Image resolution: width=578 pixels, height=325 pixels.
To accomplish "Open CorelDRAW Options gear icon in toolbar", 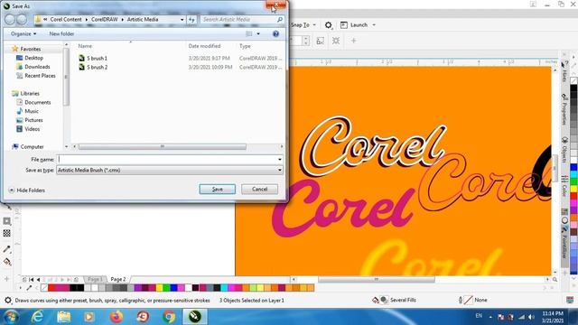I will coord(328,24).
